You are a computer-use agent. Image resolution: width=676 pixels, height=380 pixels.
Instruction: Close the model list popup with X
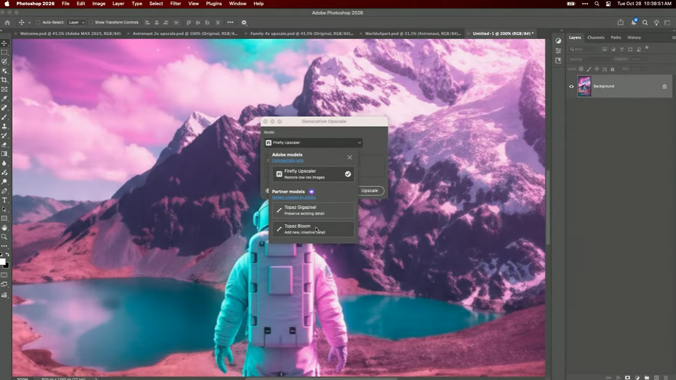click(350, 157)
